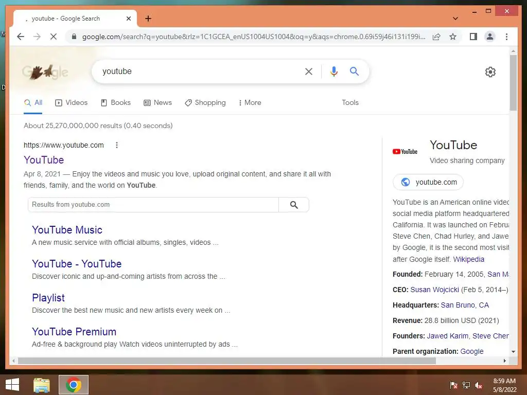The height and width of the screenshot is (395, 527).
Task: Open the main YouTube result link
Action: 44,160
